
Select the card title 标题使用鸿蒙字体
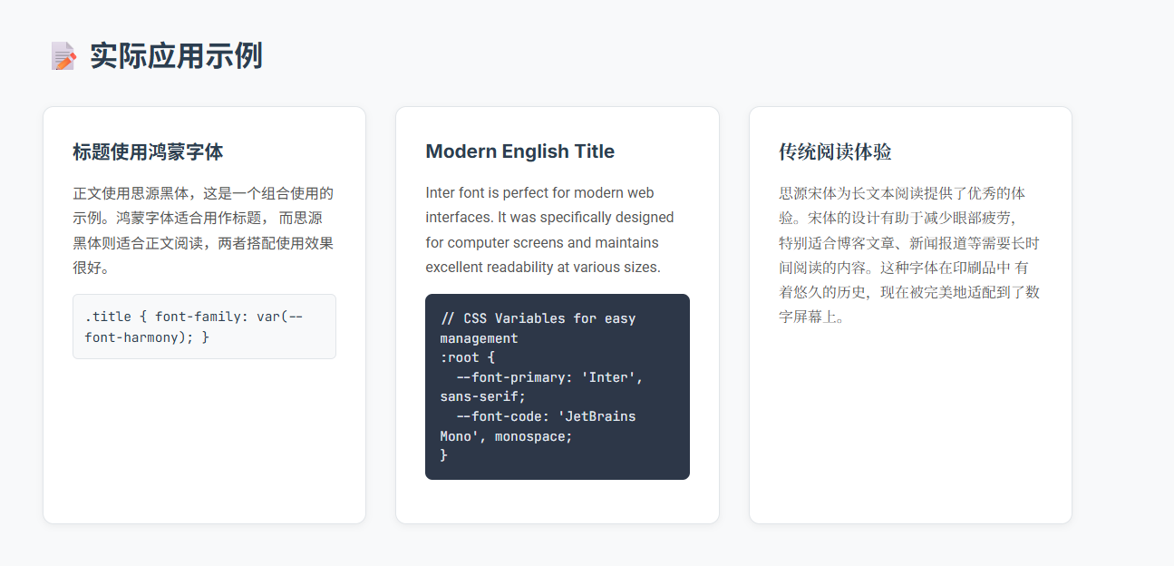coord(148,151)
